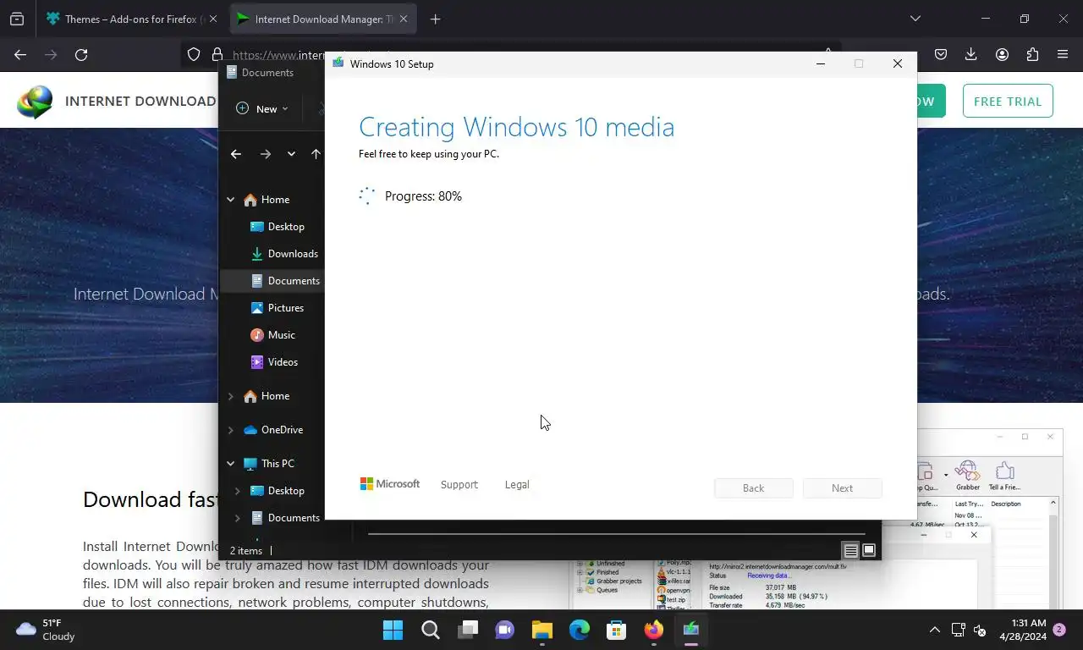The image size is (1083, 650).
Task: Open Windows 10 Setup taskbar icon
Action: [690, 630]
